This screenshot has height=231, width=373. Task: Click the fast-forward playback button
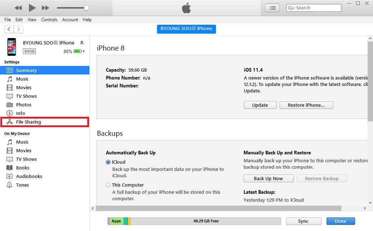coord(45,8)
